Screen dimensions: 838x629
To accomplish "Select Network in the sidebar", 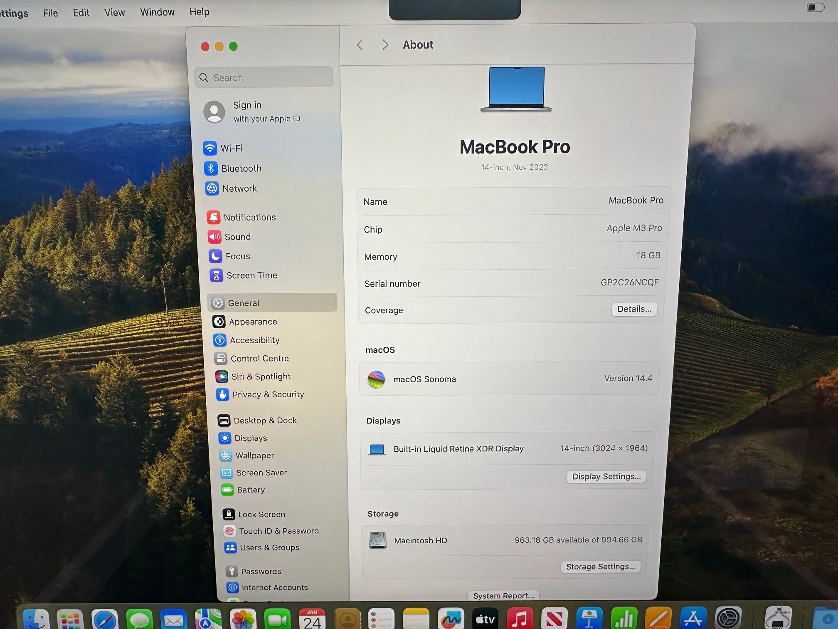I will [x=232, y=188].
